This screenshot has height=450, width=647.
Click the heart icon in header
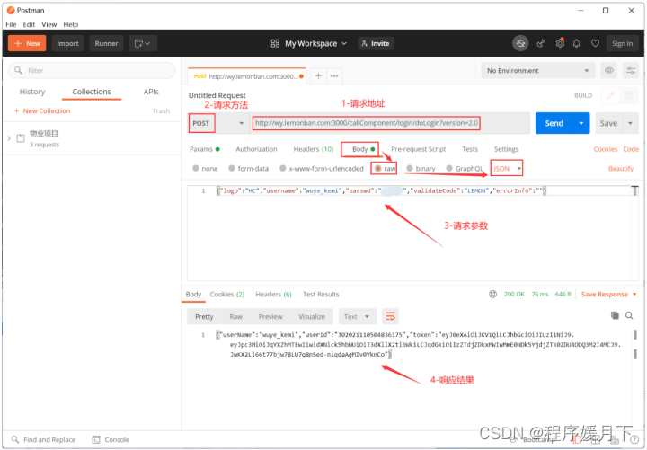click(595, 43)
